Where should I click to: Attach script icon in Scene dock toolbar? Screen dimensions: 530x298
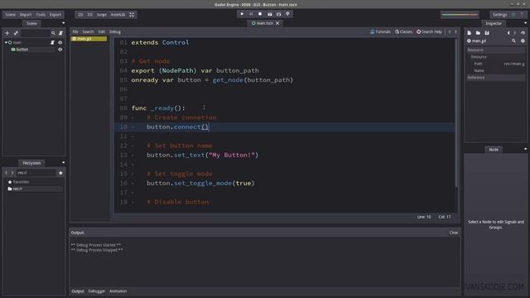(x=60, y=33)
